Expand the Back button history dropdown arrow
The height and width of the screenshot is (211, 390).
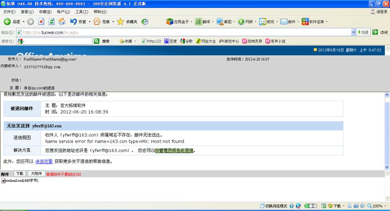tap(24, 22)
